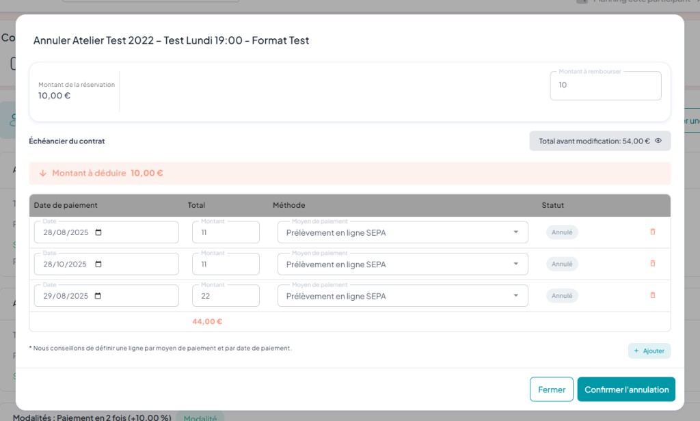Edit the Montant à rembourser field
This screenshot has width=700, height=421.
pyautogui.click(x=605, y=85)
